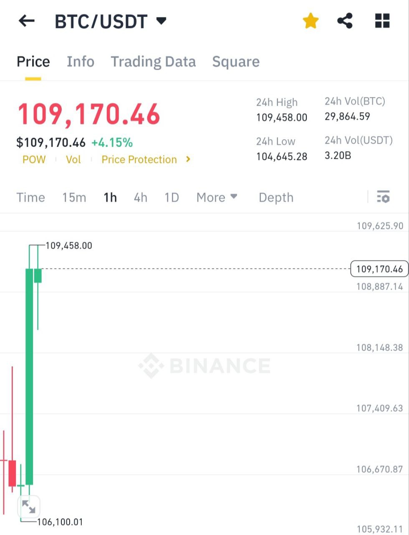Select the 1D chart interval
This screenshot has height=535, width=409.
[x=172, y=197]
